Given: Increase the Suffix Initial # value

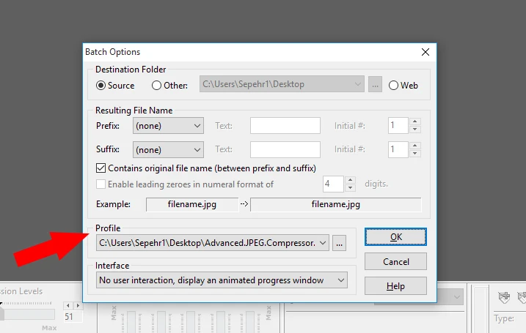Looking at the screenshot, I should (x=415, y=146).
